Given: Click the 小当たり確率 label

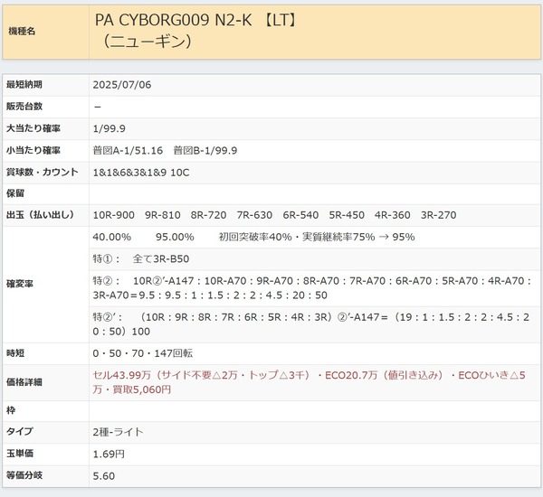Looking at the screenshot, I should coord(33,150).
